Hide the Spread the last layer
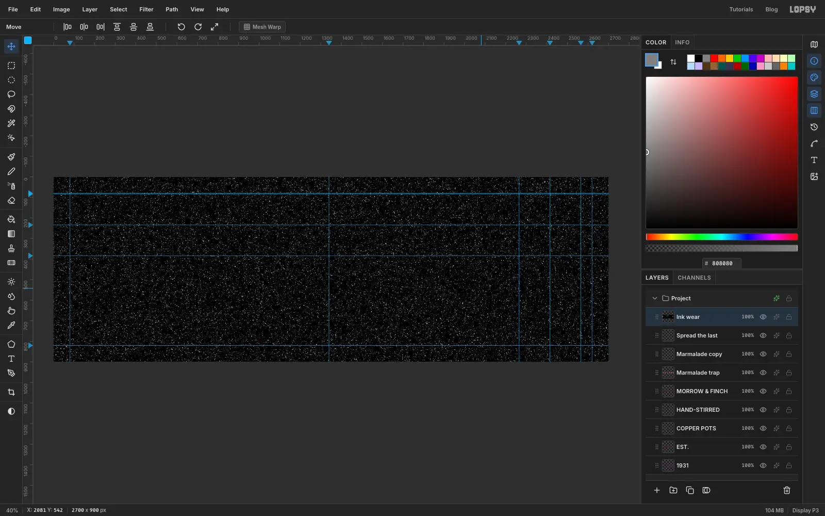This screenshot has height=516, width=825. coord(763,335)
